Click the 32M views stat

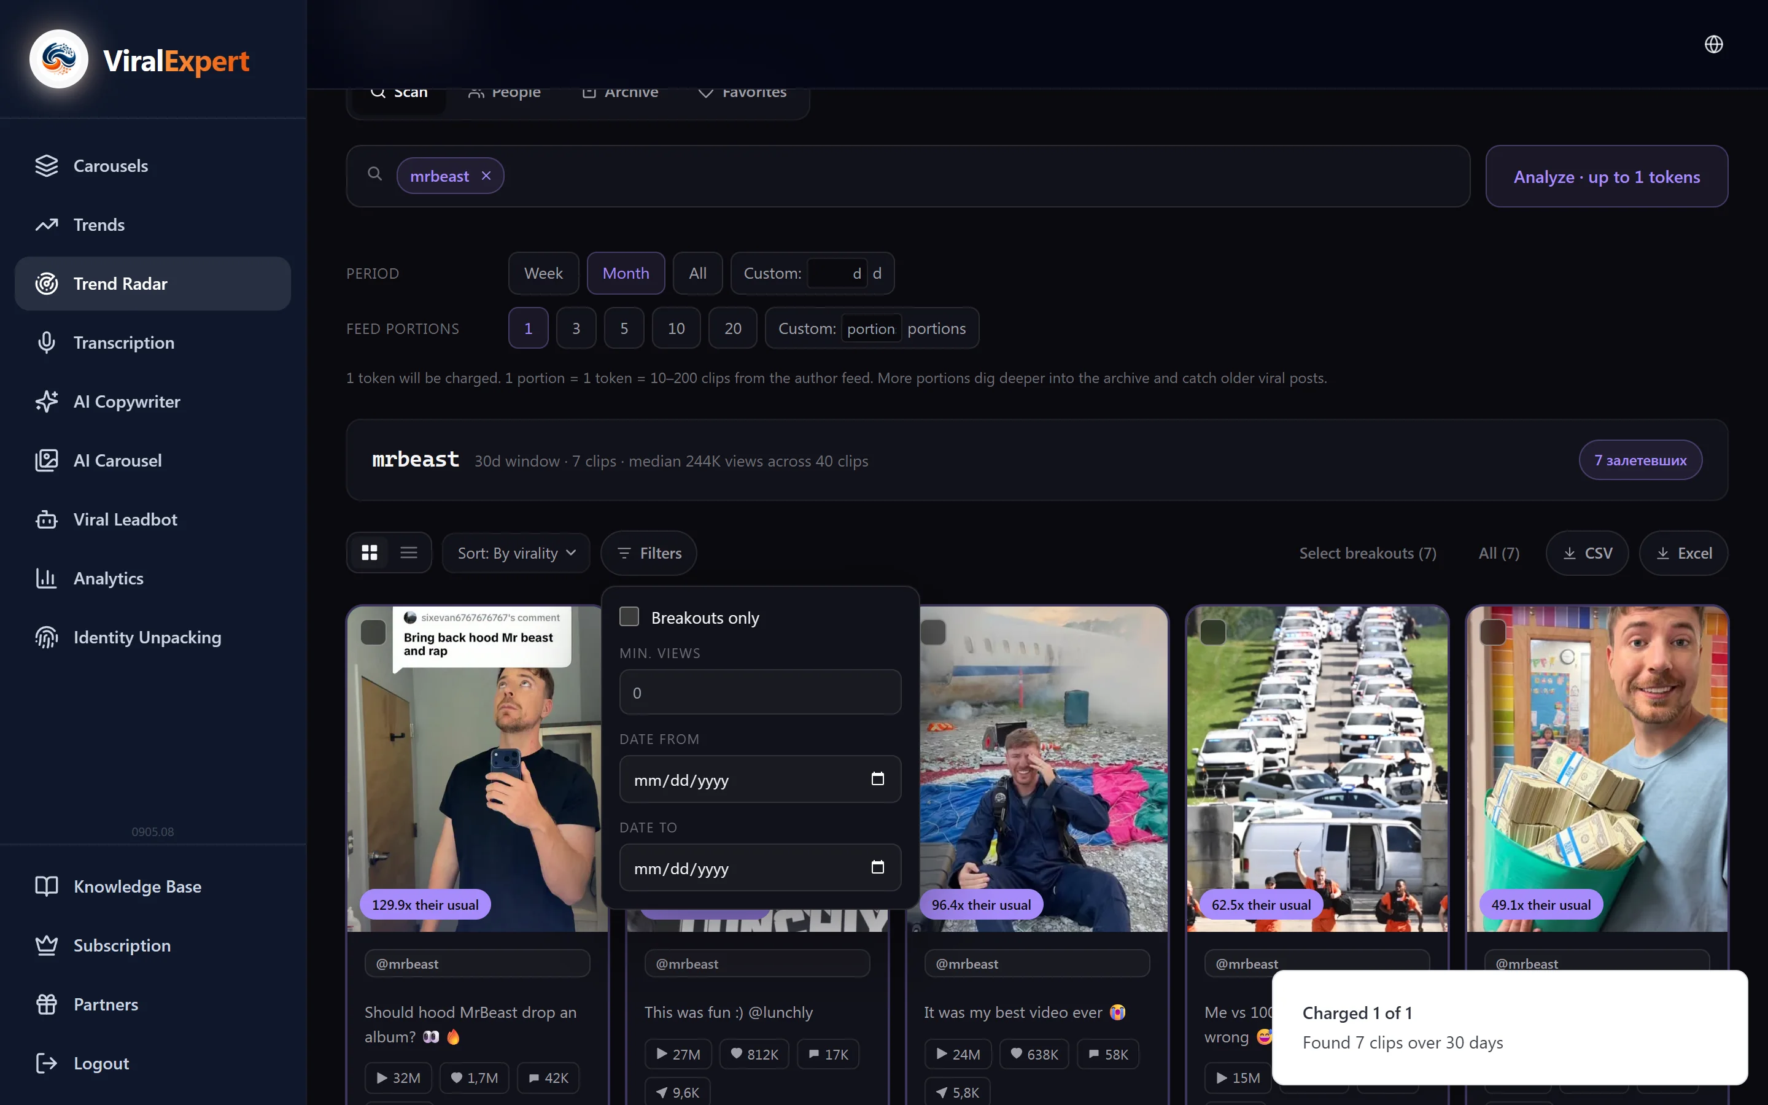pyautogui.click(x=398, y=1078)
